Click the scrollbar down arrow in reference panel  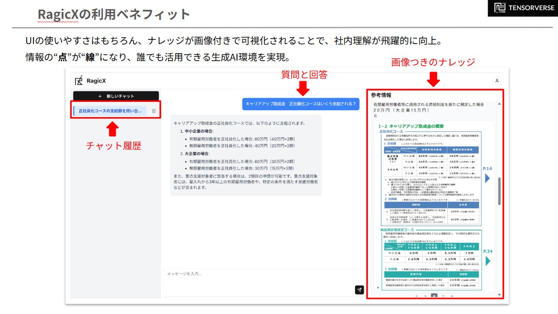coord(499,295)
